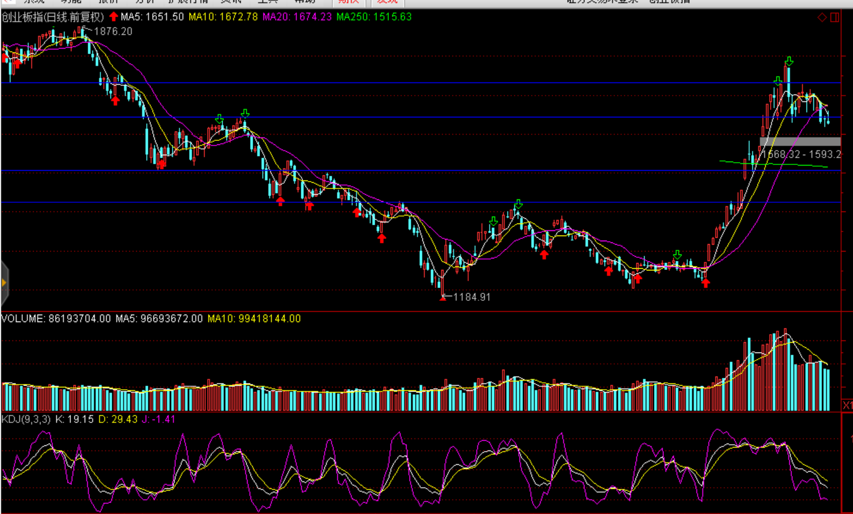Click the red marker at the 1184.91 low
The width and height of the screenshot is (853, 514).
443,297
